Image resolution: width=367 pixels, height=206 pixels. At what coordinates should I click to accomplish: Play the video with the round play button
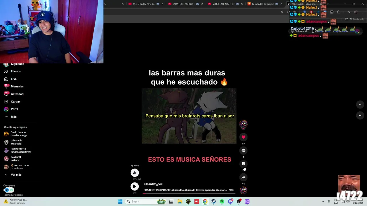click(x=134, y=187)
